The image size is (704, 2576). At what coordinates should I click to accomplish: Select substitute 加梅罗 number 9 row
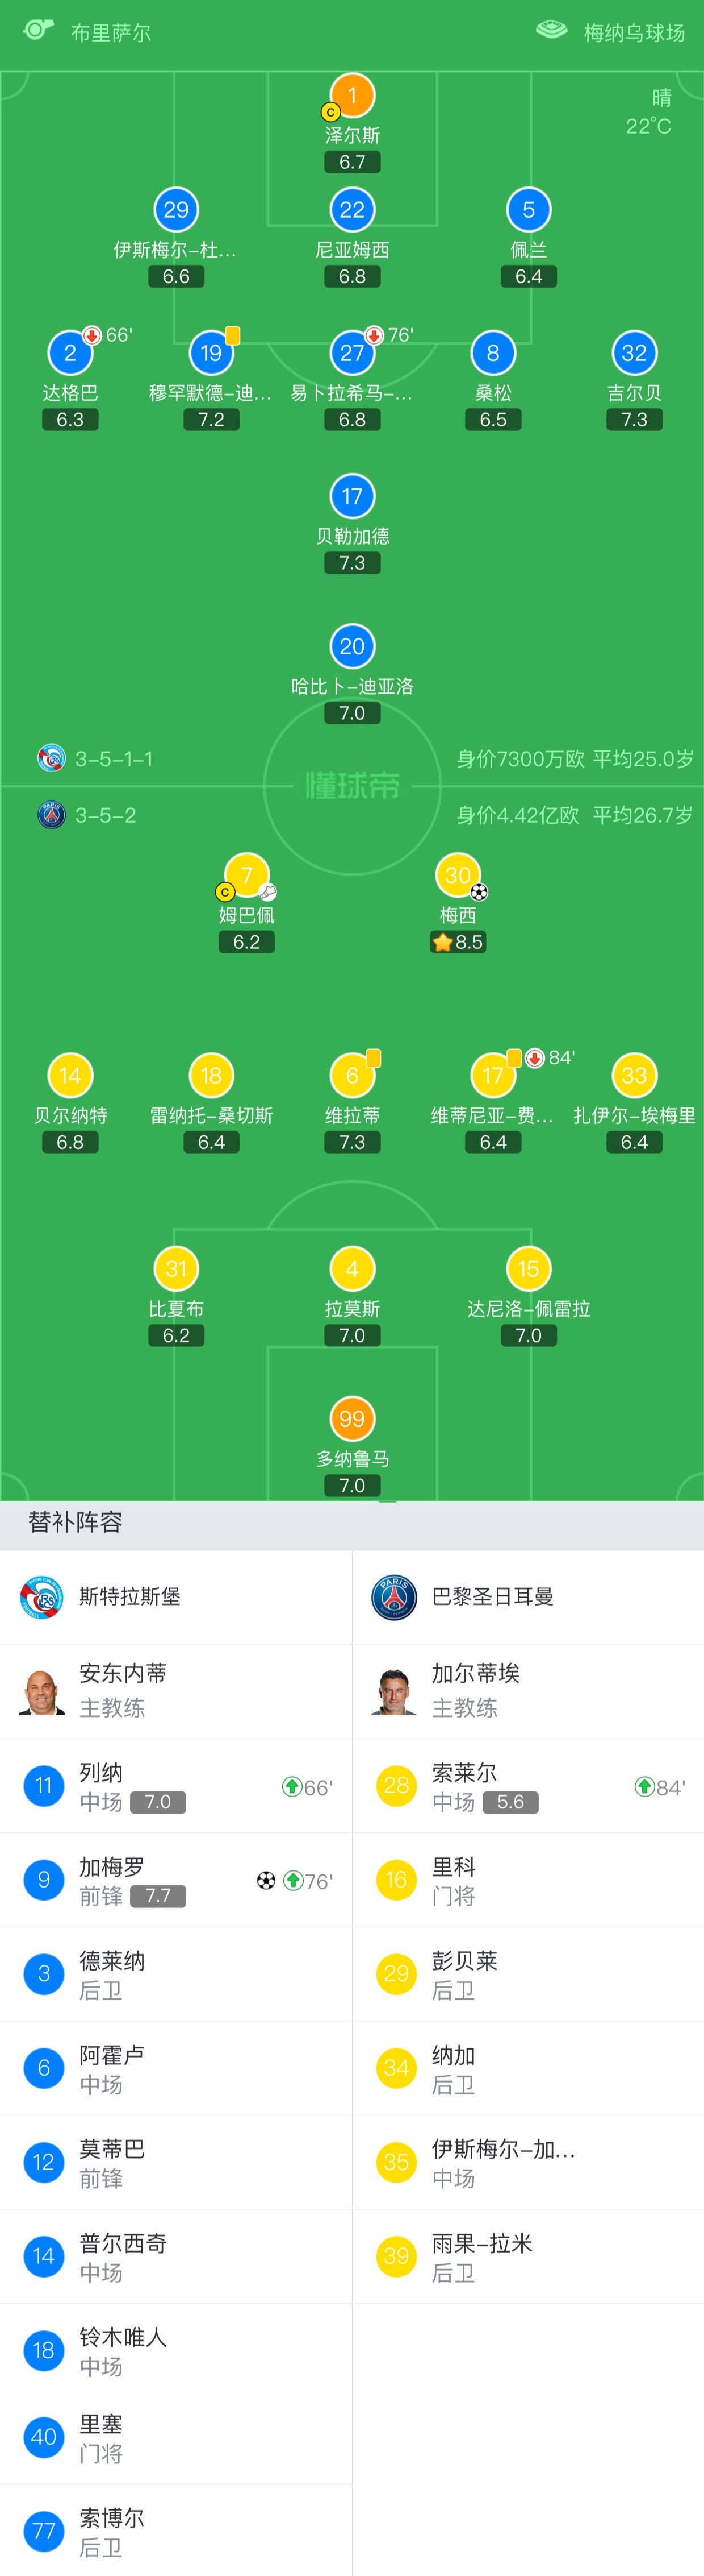(x=176, y=1880)
